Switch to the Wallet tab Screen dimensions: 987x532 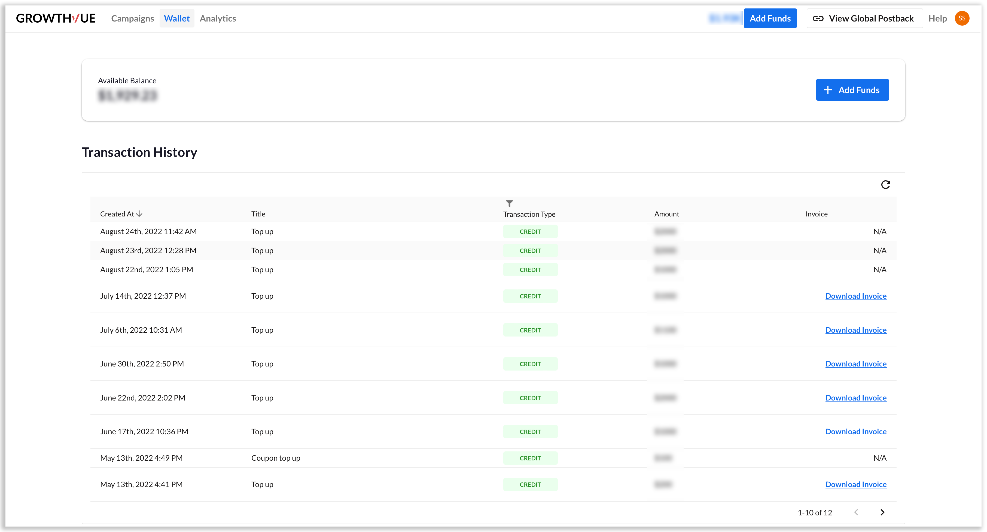(177, 19)
